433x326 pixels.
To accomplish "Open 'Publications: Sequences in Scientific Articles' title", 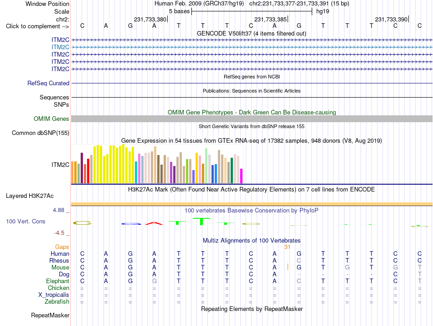I will click(x=252, y=91).
